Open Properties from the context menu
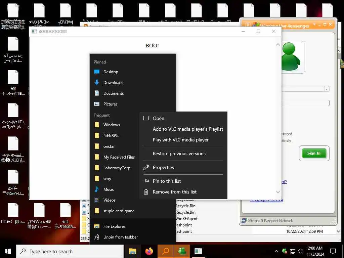344x258 pixels. pyautogui.click(x=183, y=167)
